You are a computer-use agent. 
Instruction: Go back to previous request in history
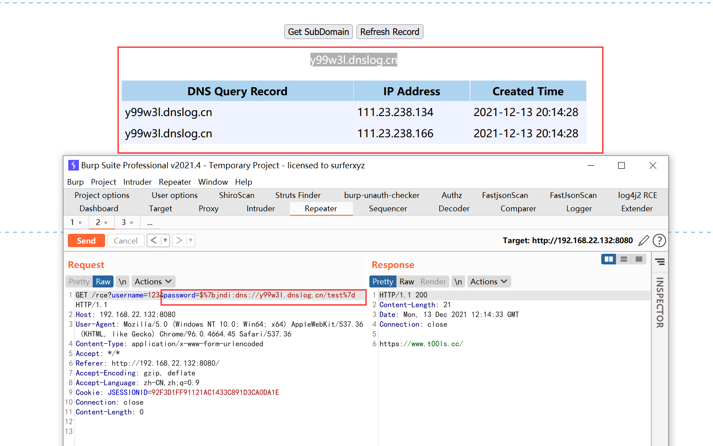153,240
